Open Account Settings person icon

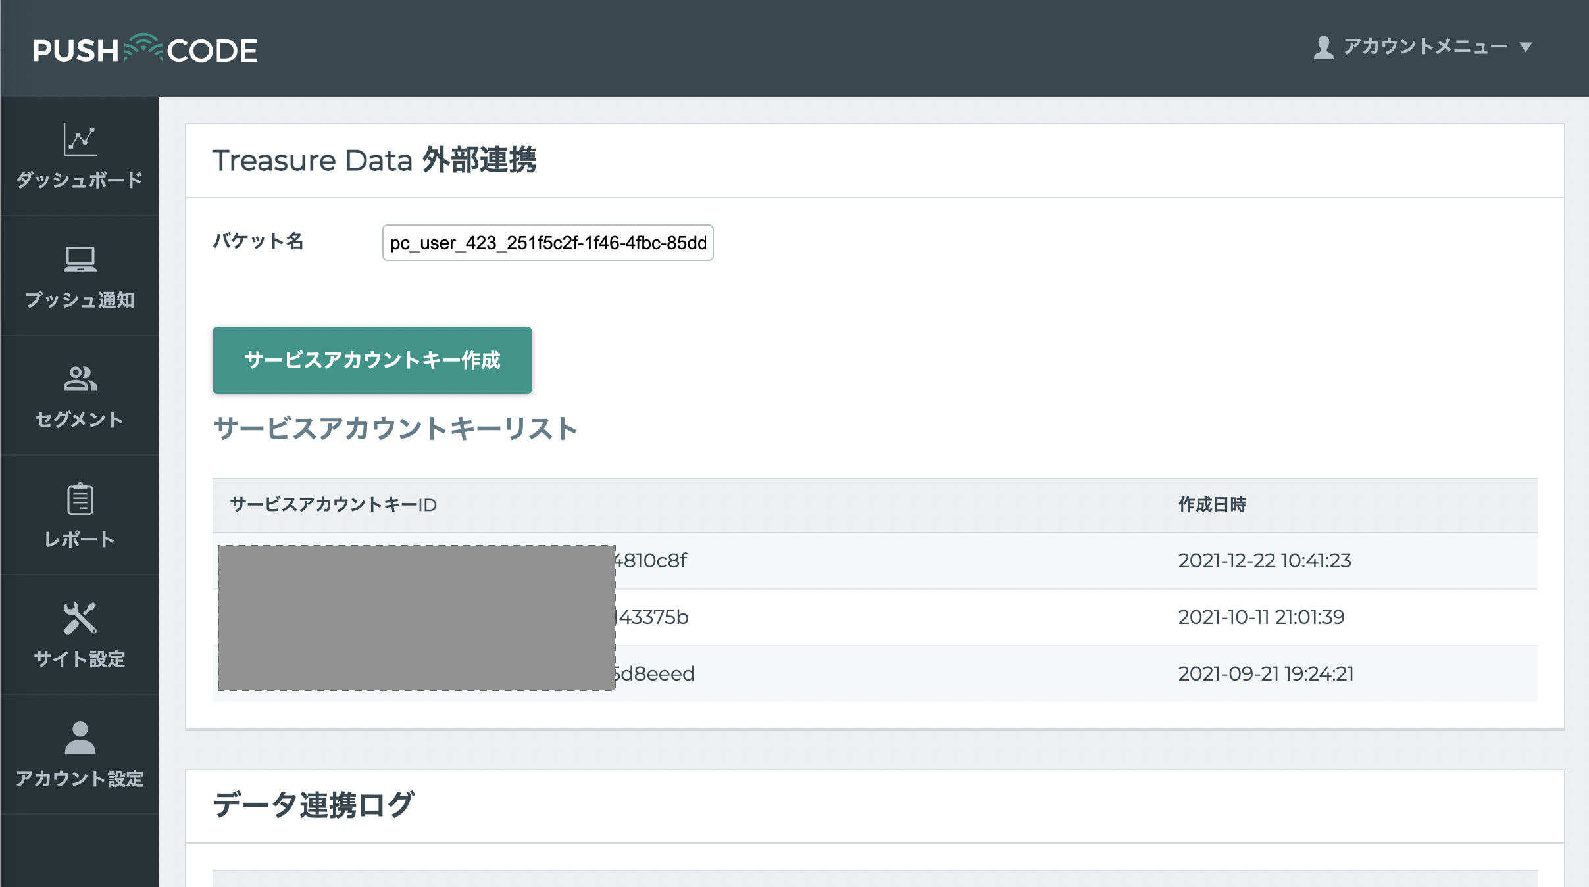[80, 738]
